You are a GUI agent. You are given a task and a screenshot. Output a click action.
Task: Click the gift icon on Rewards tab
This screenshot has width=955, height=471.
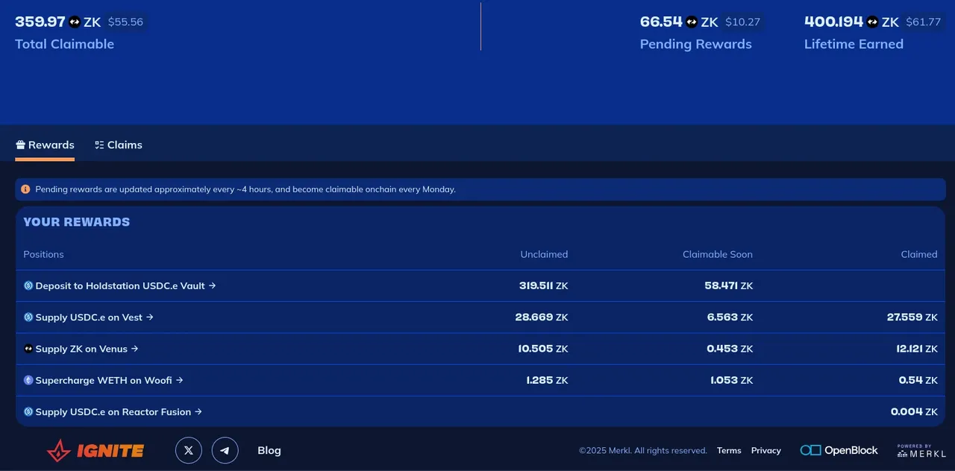20,145
